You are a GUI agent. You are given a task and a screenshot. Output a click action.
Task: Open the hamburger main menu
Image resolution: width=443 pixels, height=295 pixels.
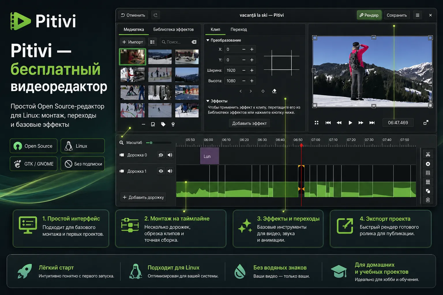[417, 15]
